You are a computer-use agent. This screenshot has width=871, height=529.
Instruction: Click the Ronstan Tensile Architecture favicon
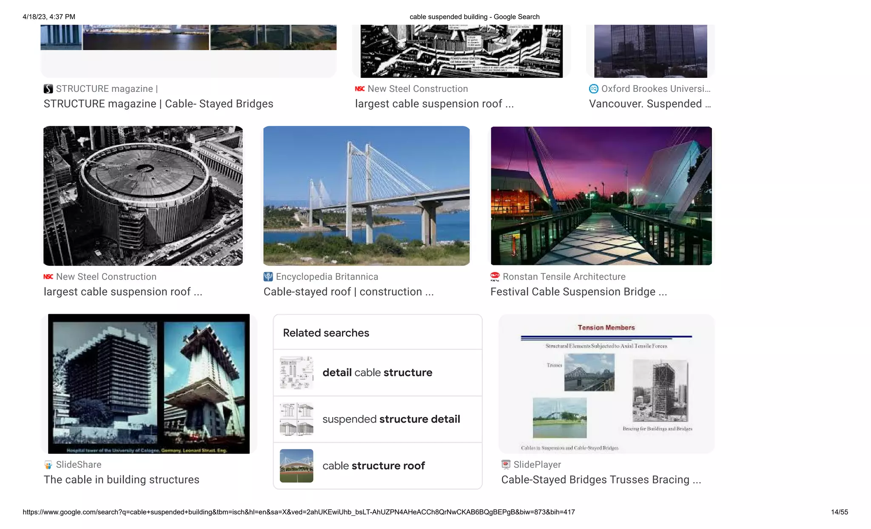click(495, 277)
